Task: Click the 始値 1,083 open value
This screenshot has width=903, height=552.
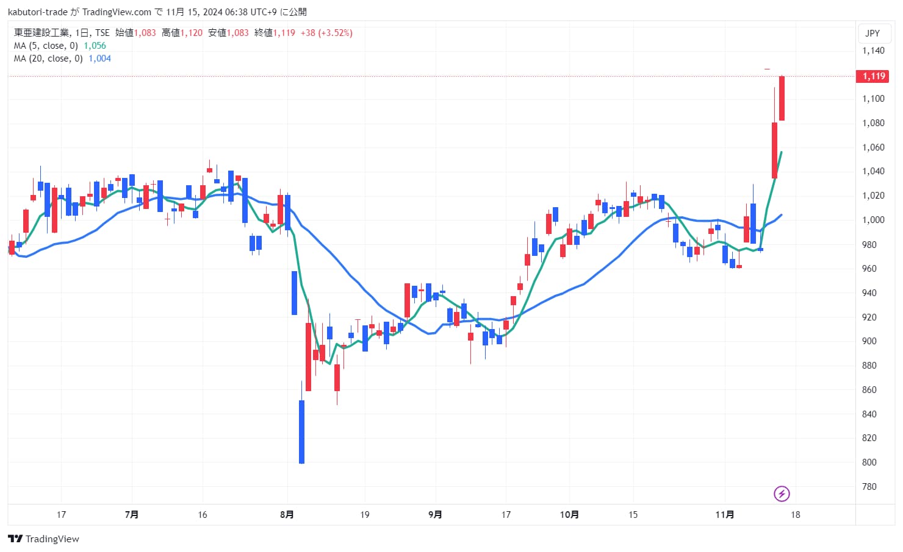Action: coord(135,33)
